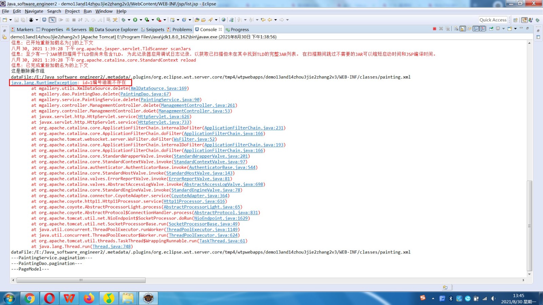Switch to the Data Source Explorer tab

click(113, 29)
